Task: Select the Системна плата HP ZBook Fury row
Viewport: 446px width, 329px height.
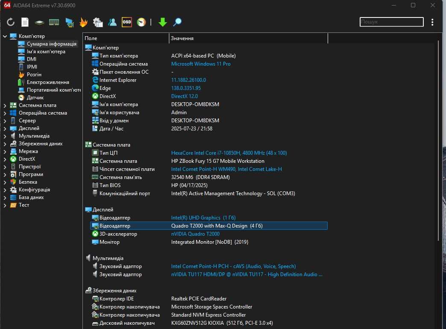Action: (209, 161)
